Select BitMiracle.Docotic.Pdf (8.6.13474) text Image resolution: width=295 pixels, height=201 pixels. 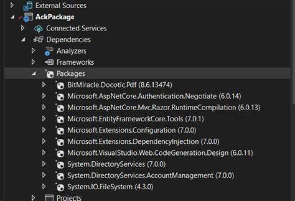tap(120, 85)
